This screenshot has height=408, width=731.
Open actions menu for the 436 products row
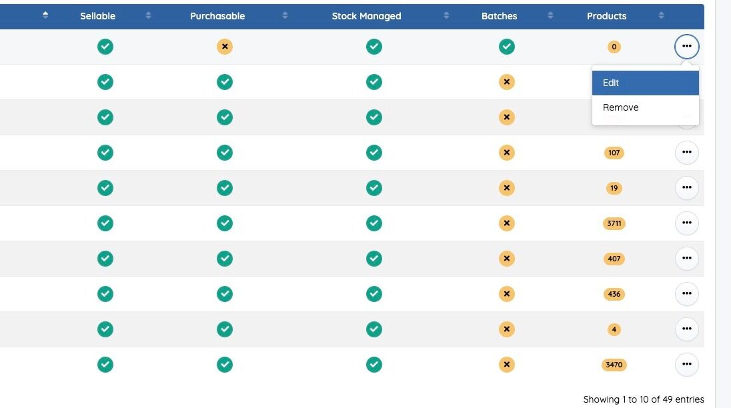pyautogui.click(x=686, y=293)
